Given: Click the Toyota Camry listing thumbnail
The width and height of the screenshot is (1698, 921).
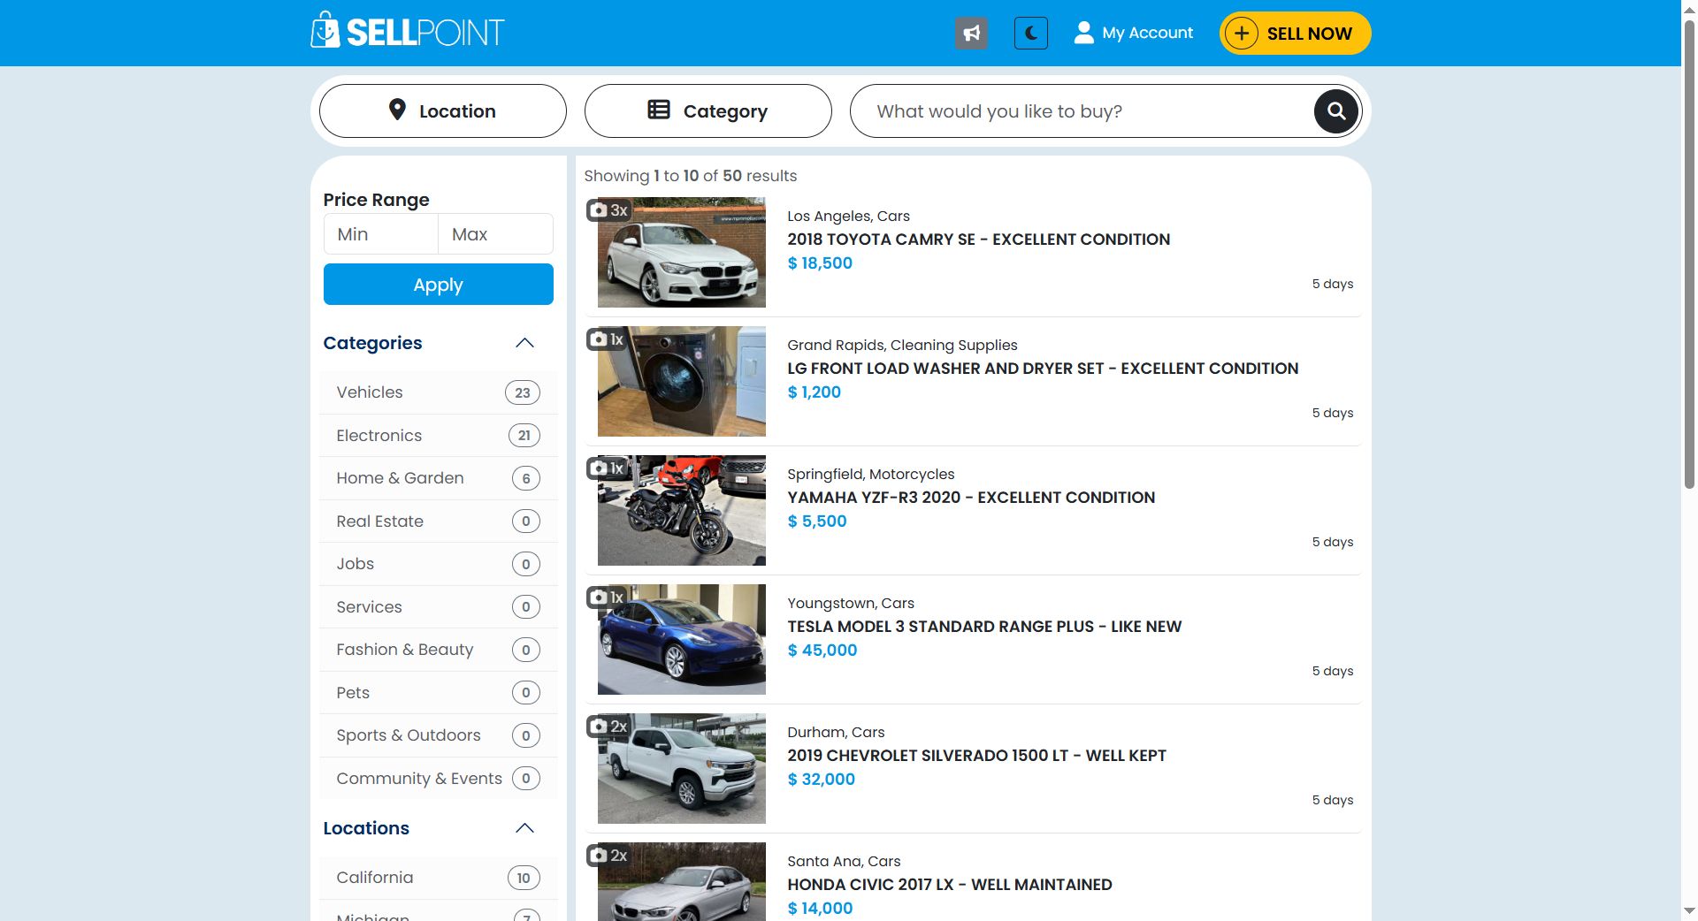Looking at the screenshot, I should 681,253.
